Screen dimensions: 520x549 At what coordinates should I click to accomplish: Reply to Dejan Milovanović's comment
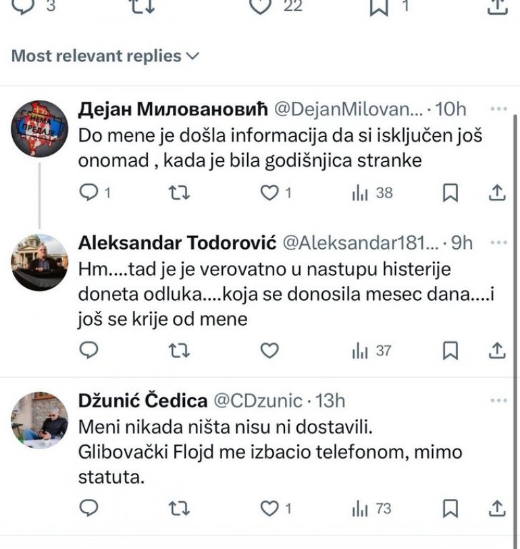[89, 194]
